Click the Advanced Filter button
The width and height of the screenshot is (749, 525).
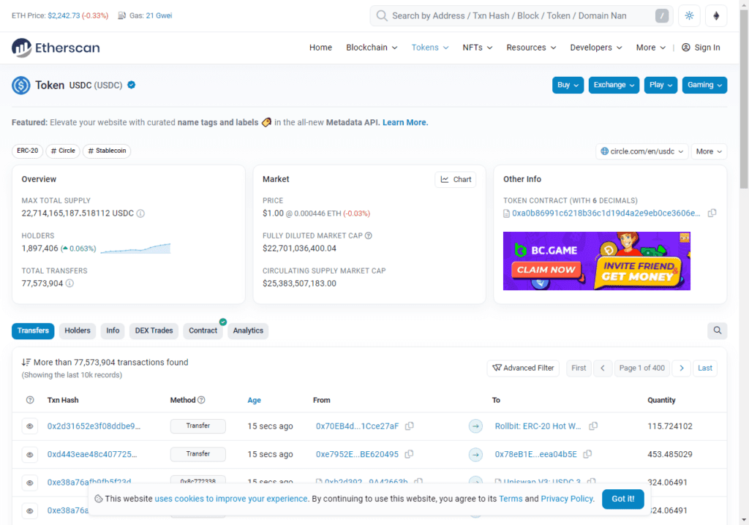click(523, 368)
